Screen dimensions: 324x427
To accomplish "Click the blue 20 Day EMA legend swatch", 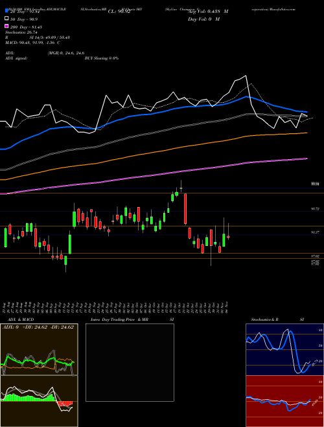I will pyautogui.click(x=7, y=11).
